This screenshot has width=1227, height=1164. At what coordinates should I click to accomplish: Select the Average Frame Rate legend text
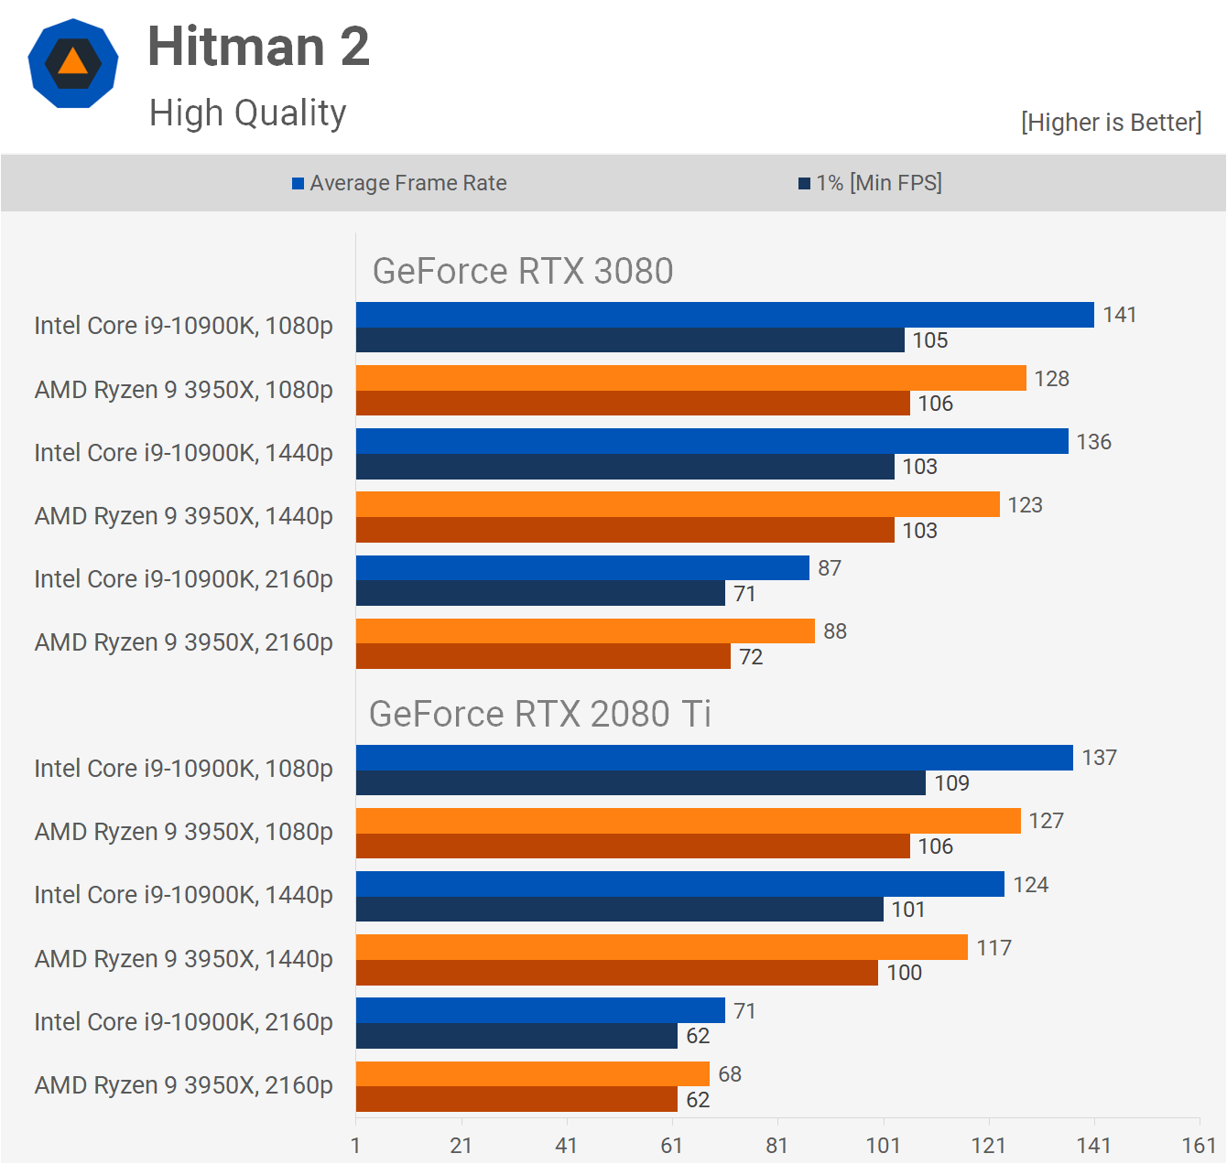(408, 183)
